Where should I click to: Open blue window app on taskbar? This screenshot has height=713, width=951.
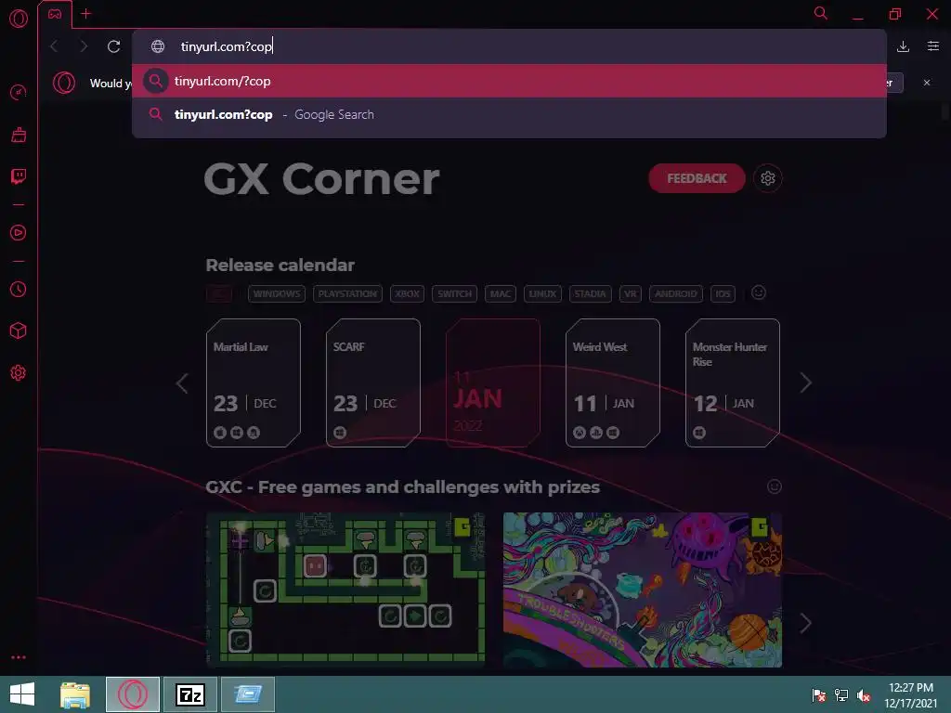click(247, 694)
